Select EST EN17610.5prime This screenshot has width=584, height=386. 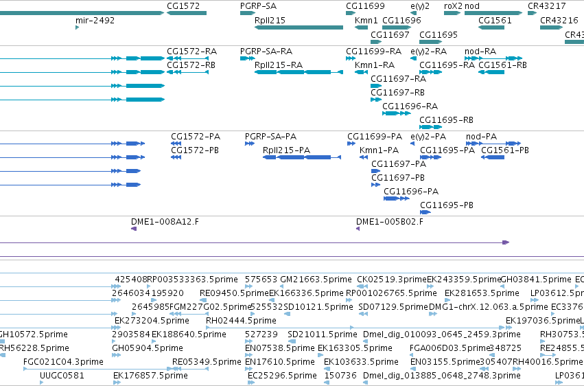[x=280, y=362]
